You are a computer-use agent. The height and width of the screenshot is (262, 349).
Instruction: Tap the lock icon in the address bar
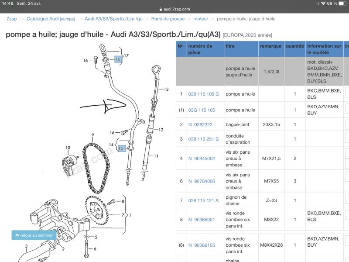coord(161,9)
